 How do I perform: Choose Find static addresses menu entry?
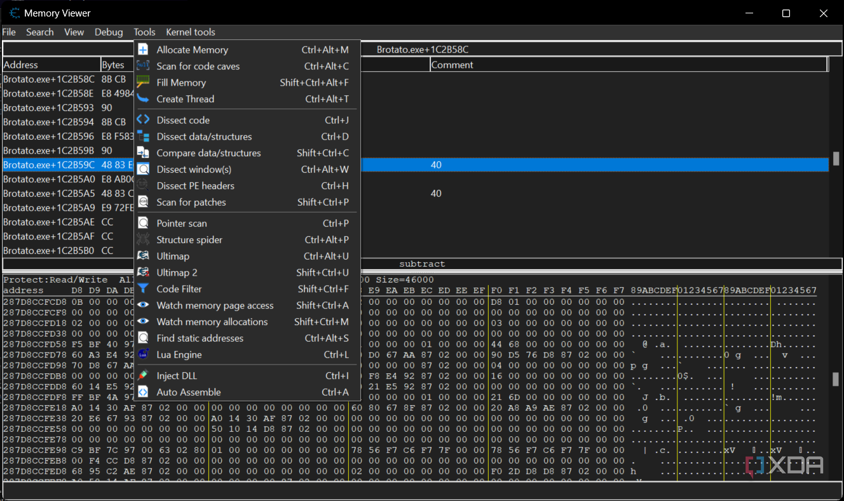[x=247, y=338]
